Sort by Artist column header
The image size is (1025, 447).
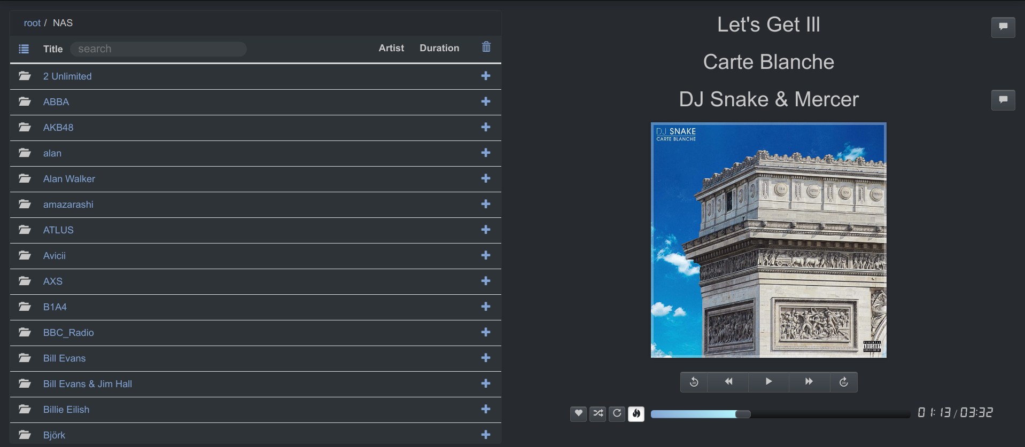click(391, 48)
